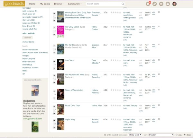Remove Night Song from shelf
This screenshot has width=193, height=138.
click(159, 119)
